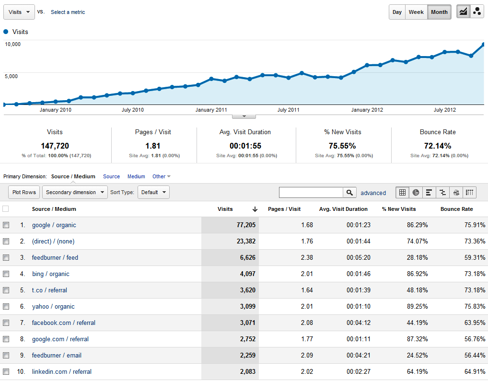Open the motion chart view icon
Image resolution: width=488 pixels, height=381 pixels.
(477, 12)
